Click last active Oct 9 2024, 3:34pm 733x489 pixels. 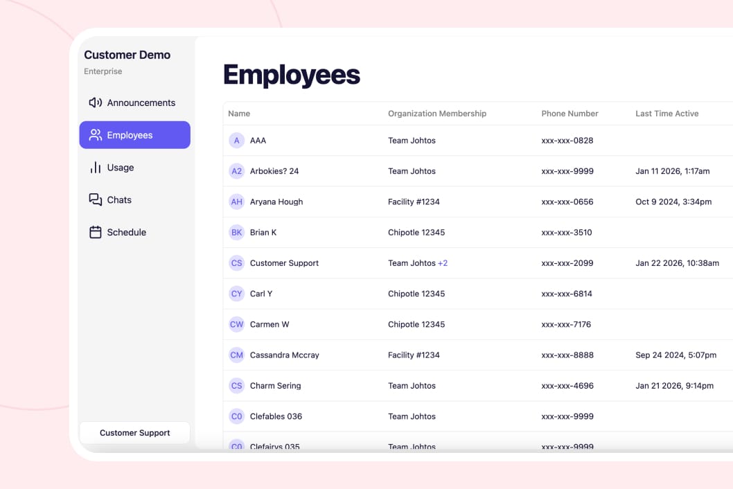[x=673, y=202]
